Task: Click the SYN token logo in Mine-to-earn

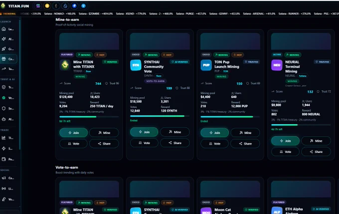Action: tap(136, 65)
